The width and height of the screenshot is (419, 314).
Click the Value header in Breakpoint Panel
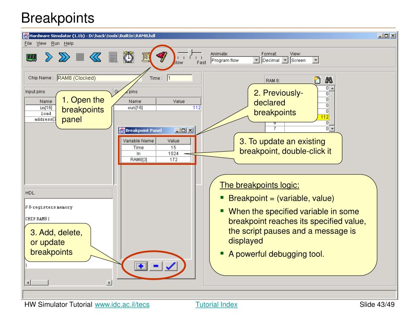point(173,141)
